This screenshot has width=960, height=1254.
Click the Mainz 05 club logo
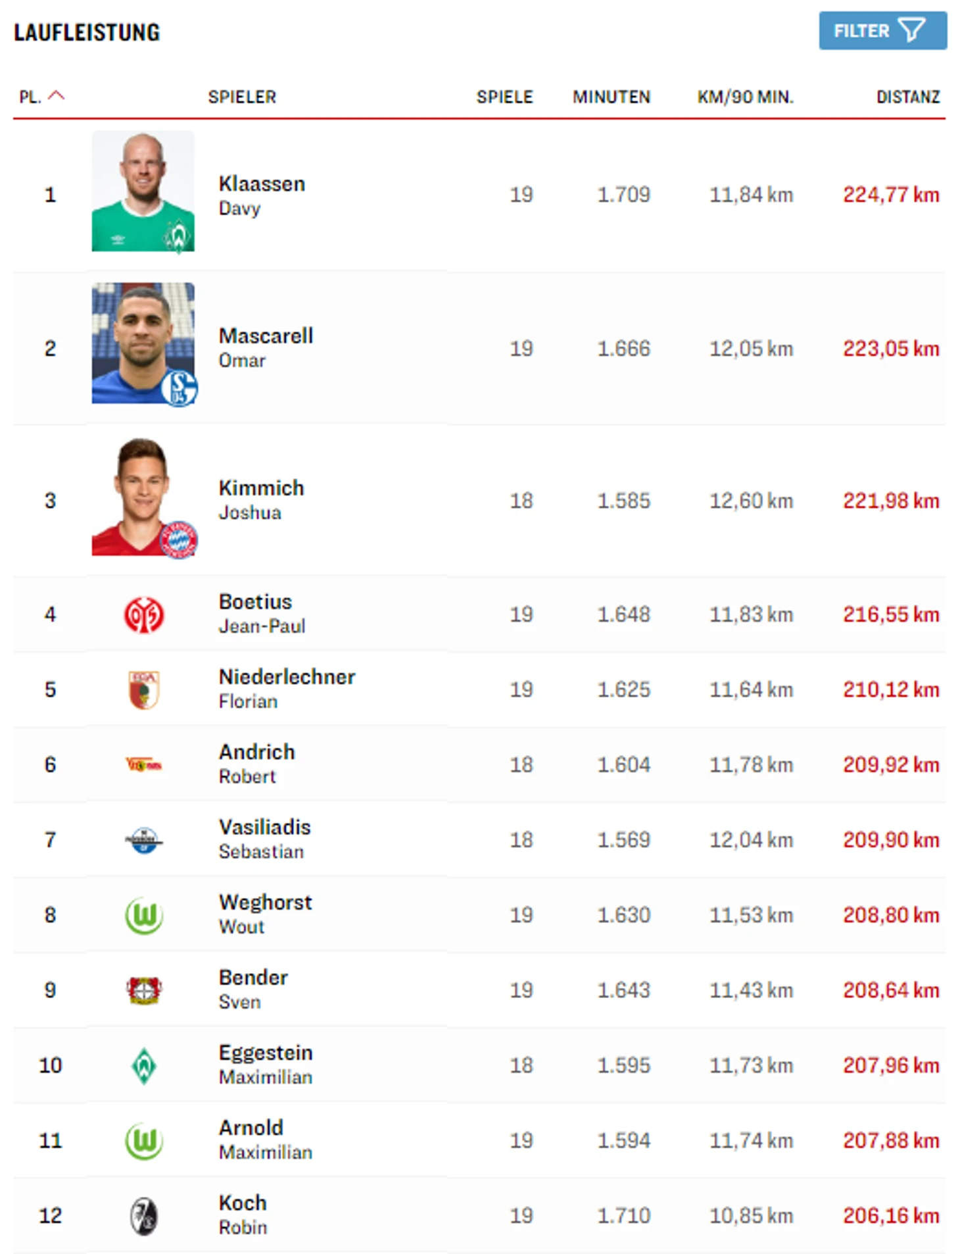pyautogui.click(x=144, y=614)
